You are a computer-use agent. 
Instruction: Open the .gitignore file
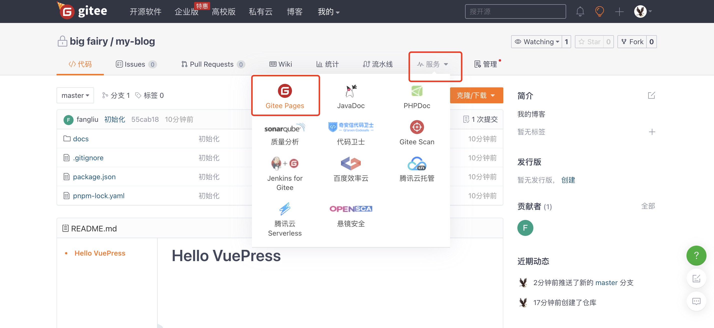point(88,158)
